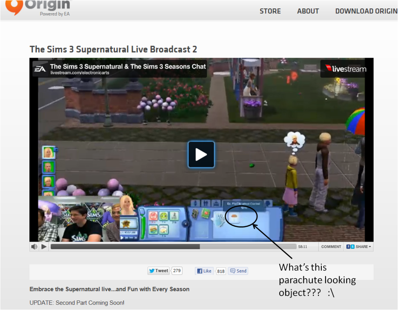The height and width of the screenshot is (310, 398).
Task: Start playback with the small play icon
Action: pos(44,247)
